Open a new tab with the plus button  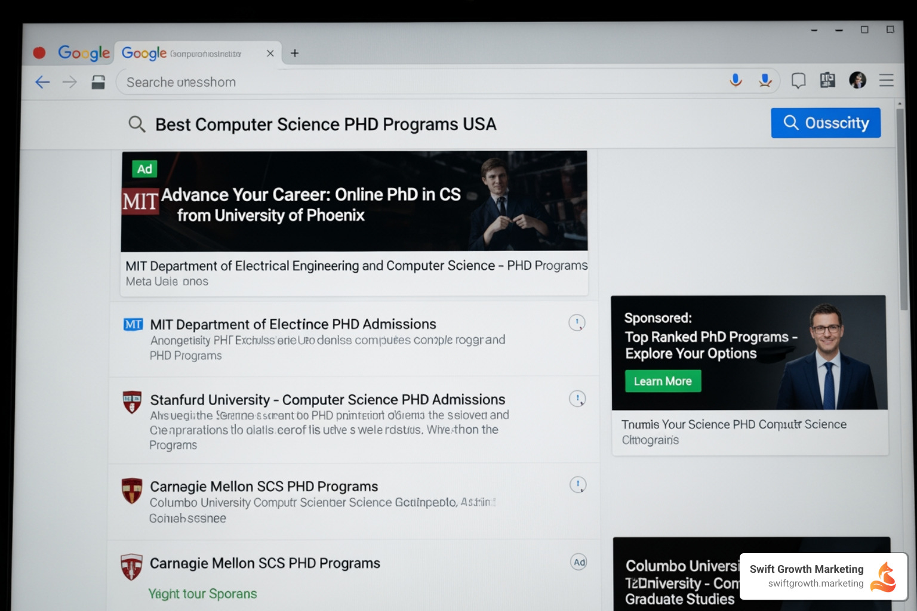tap(294, 53)
